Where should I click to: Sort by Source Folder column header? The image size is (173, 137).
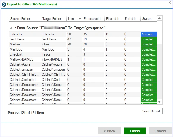24,19
